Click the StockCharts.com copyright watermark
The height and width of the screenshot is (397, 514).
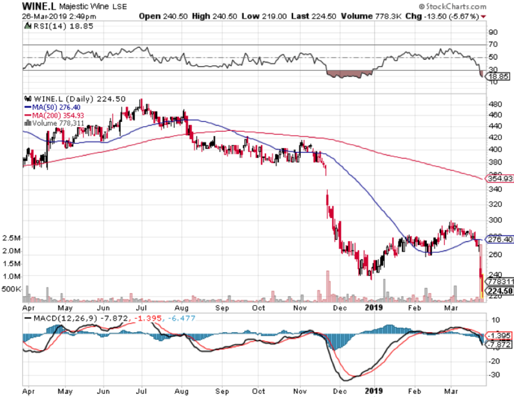tap(454, 7)
